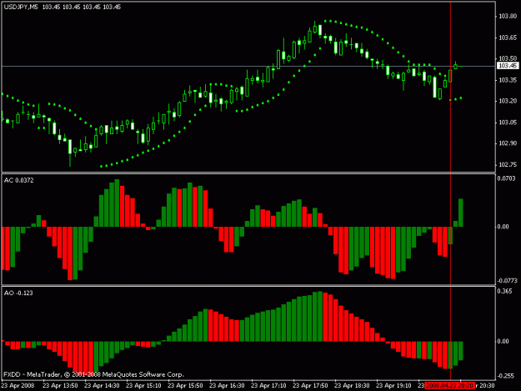This screenshot has height=391, width=521.
Task: Click the -0.255 AO scale minimum
Action: click(x=505, y=376)
